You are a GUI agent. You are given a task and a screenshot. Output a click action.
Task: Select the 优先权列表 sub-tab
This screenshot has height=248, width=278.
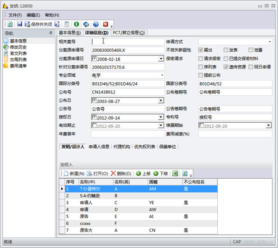tap(145, 147)
